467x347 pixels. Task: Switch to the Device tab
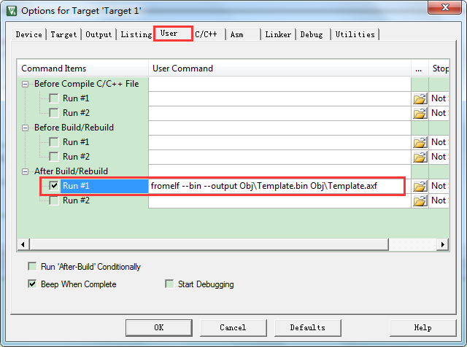(29, 34)
